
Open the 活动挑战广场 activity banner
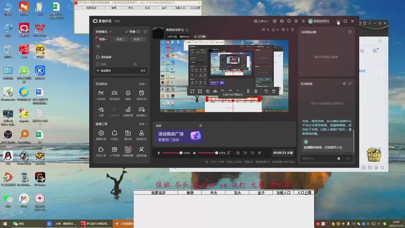pyautogui.click(x=180, y=136)
